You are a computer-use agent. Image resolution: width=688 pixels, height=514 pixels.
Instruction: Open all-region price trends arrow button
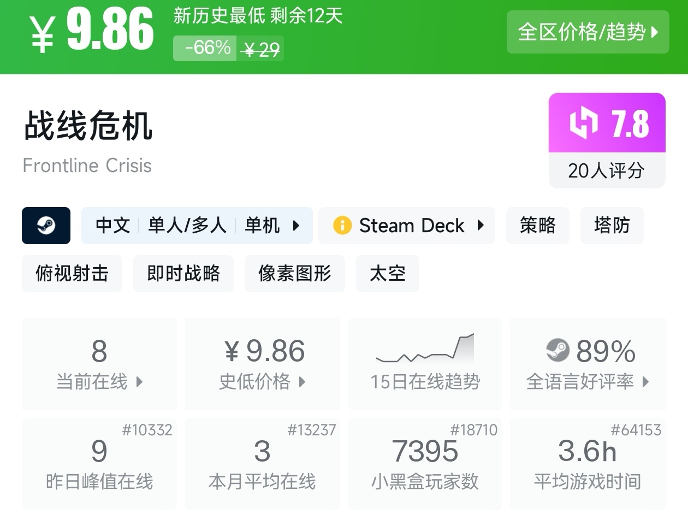pyautogui.click(x=655, y=32)
